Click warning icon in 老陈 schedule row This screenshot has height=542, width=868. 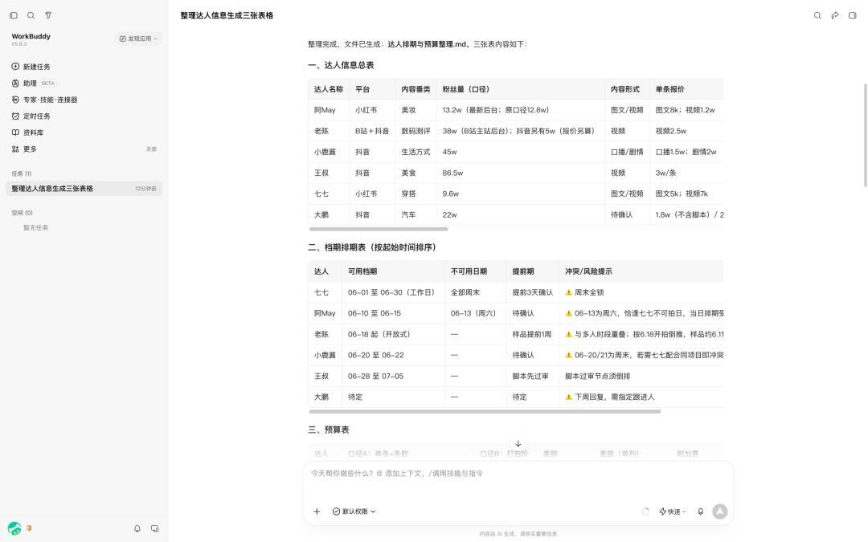click(568, 335)
